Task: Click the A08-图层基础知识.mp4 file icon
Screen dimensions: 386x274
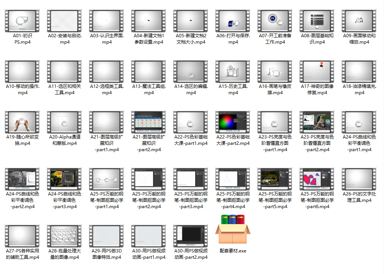Action: tap(317, 21)
